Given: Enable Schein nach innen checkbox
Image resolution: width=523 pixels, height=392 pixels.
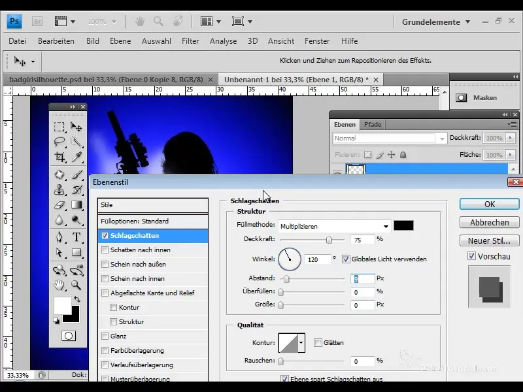Looking at the screenshot, I should (105, 278).
